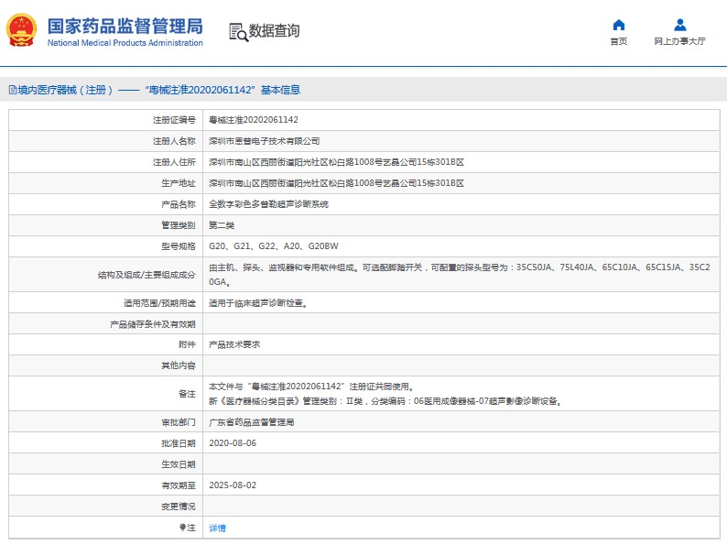Click the 首页 home label
Image resolution: width=727 pixels, height=545 pixels.
tap(619, 42)
